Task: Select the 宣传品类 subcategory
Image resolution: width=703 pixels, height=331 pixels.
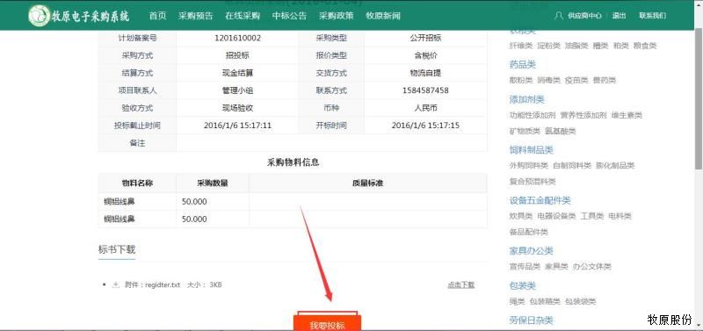Action: tap(525, 267)
